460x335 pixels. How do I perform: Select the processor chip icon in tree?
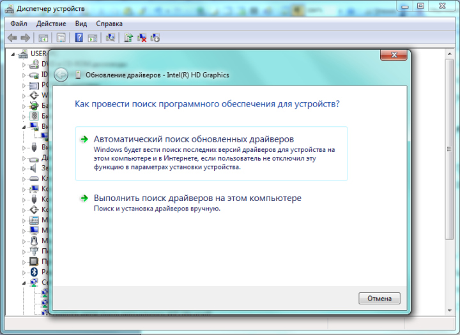tap(34, 262)
